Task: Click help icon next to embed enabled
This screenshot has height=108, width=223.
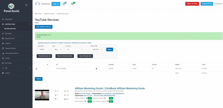Action: (x=105, y=98)
